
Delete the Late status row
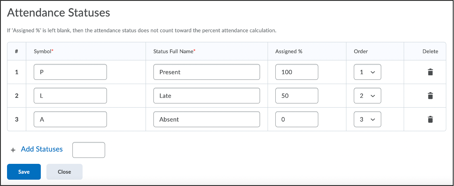pyautogui.click(x=430, y=96)
